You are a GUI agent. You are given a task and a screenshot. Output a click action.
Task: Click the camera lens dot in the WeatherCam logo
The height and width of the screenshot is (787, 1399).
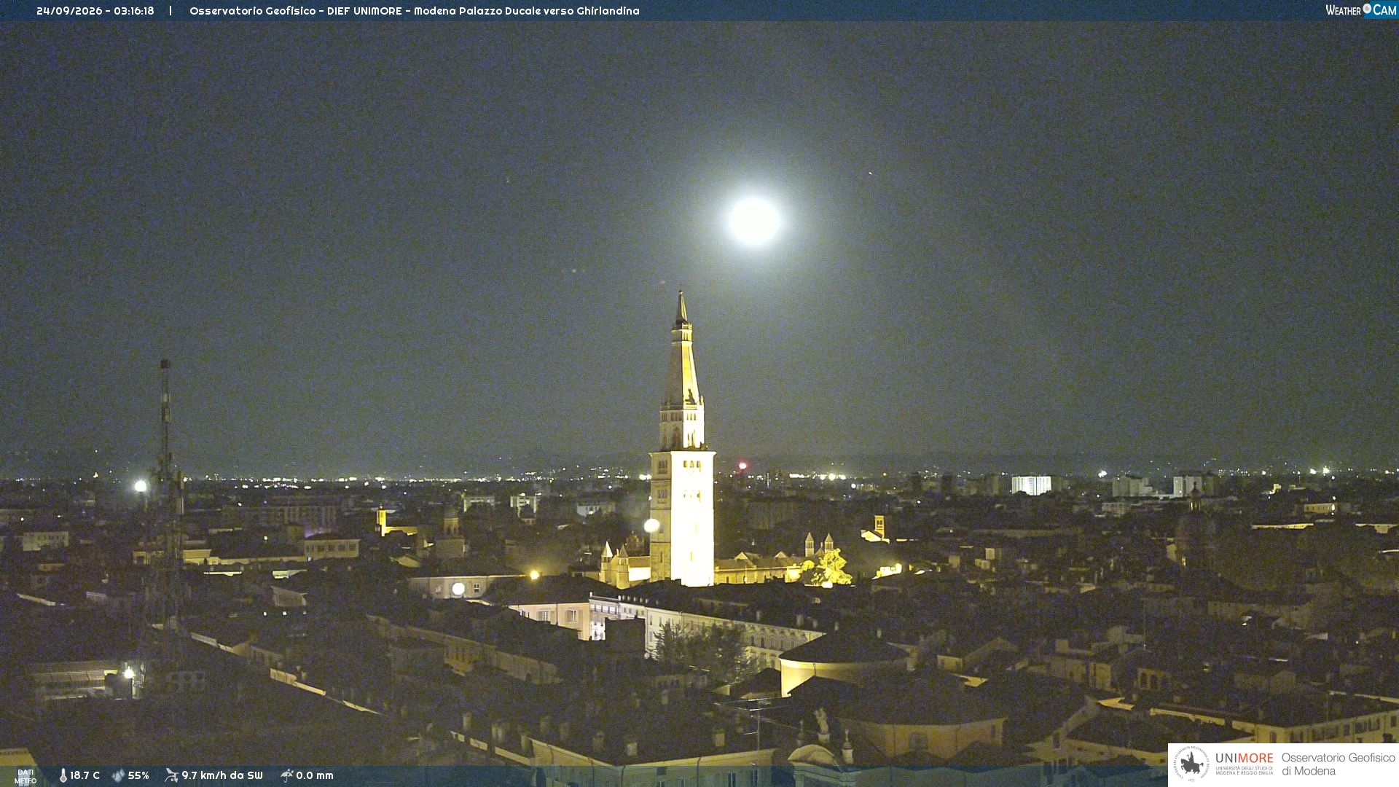coord(1367,8)
